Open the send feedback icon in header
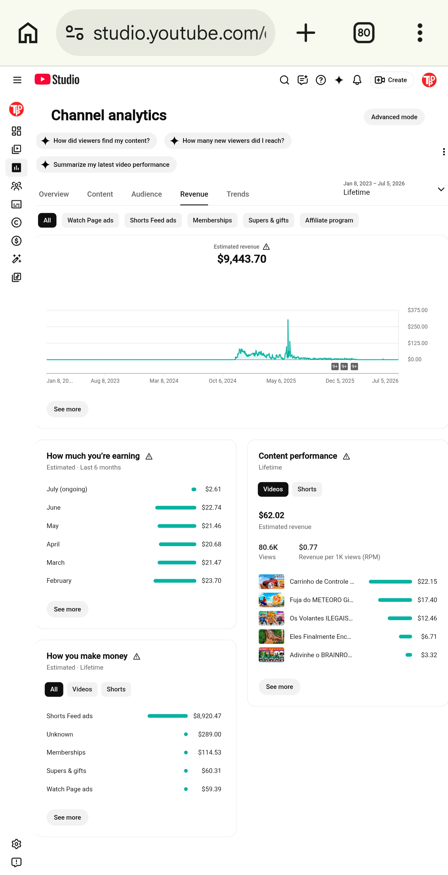 coord(302,80)
